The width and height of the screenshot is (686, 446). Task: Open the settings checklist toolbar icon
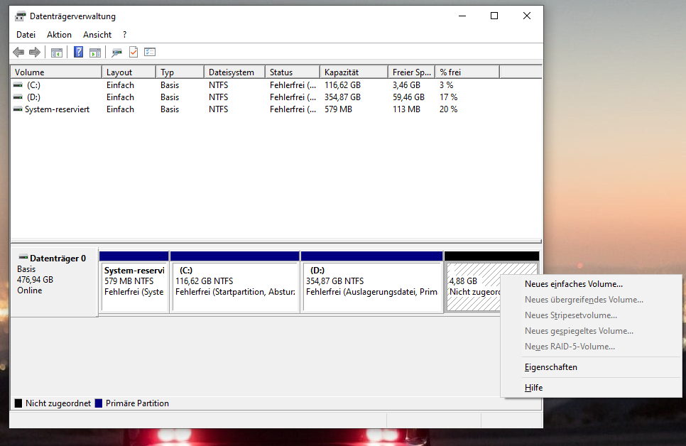tap(150, 52)
